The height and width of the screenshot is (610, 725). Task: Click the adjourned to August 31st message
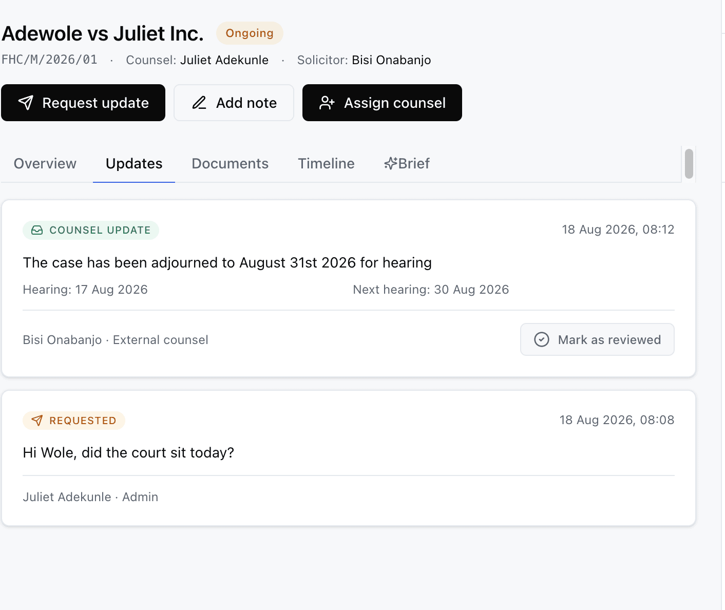[x=227, y=262]
